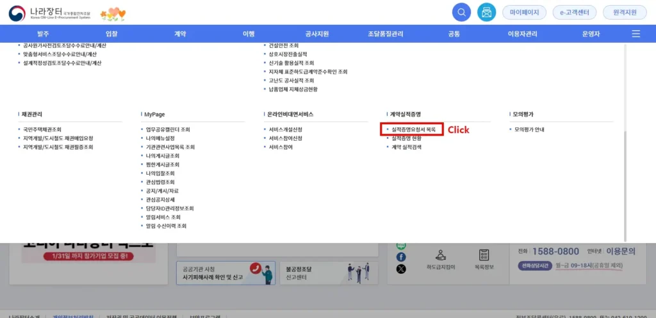
Task: Click the 목록정보 icon
Action: pyautogui.click(x=484, y=258)
